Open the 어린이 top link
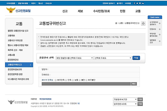Viewport: 167px width, 111px height. [x=33, y=3]
